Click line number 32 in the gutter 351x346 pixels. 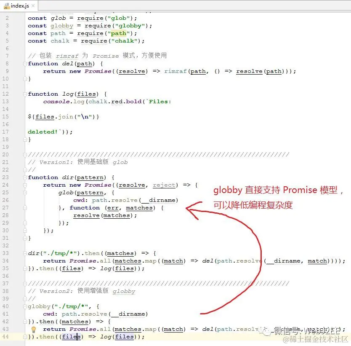pyautogui.click(x=5, y=246)
